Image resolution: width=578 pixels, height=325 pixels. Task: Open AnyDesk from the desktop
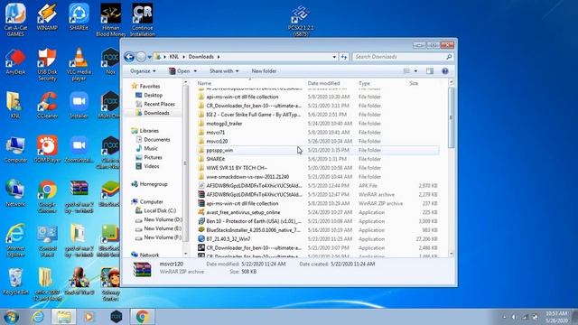tap(15, 61)
